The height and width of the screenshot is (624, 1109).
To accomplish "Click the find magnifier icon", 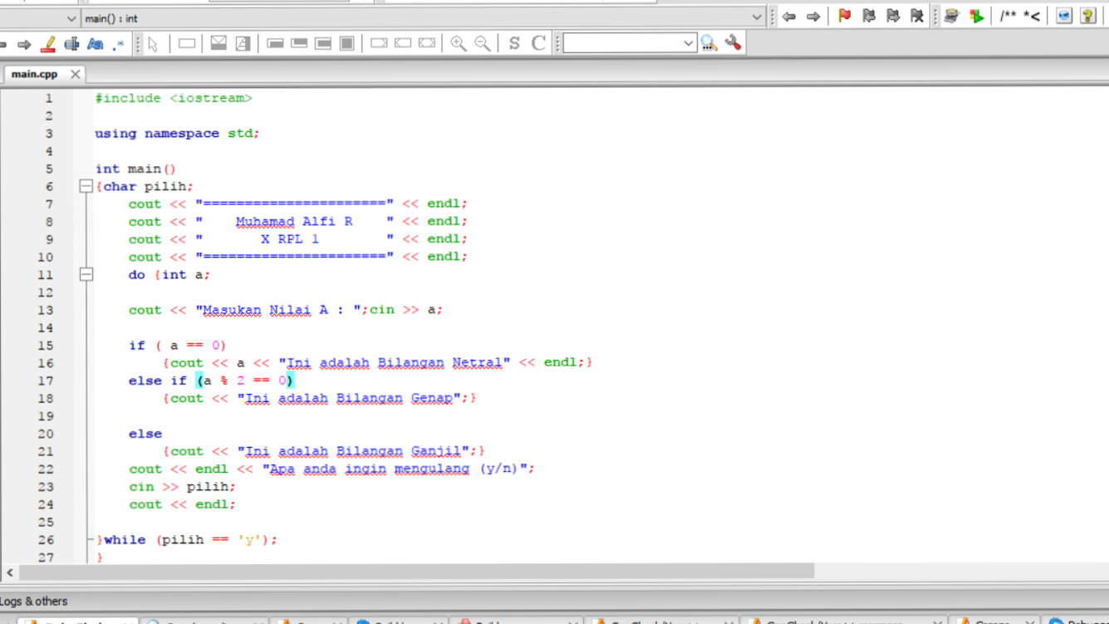I will click(709, 43).
